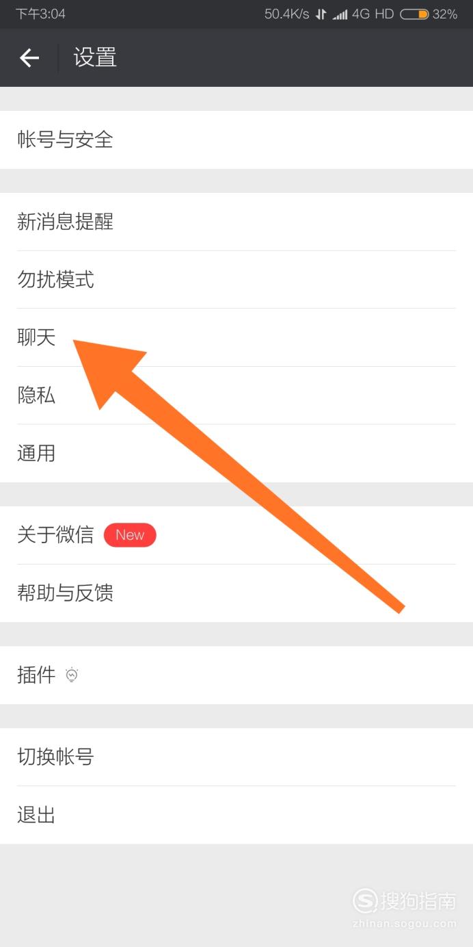Image resolution: width=473 pixels, height=947 pixels.
Task: Open 新消息提醒 settings
Action: pyautogui.click(x=236, y=222)
